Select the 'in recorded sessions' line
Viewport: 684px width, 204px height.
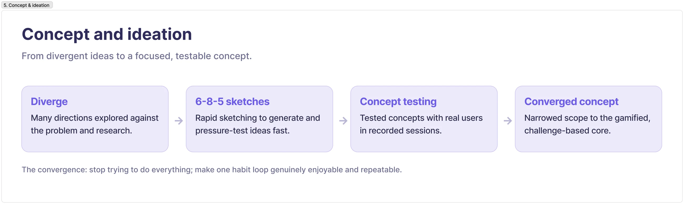click(x=401, y=130)
